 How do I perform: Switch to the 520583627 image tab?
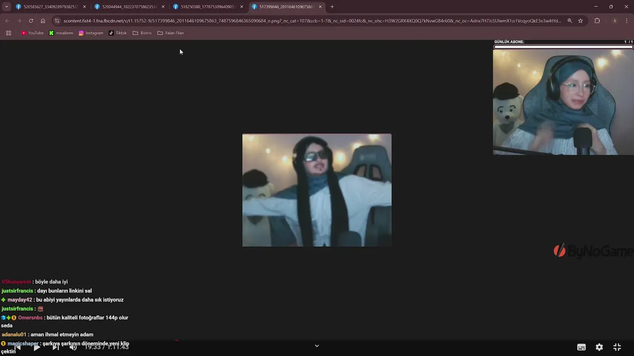(x=51, y=6)
